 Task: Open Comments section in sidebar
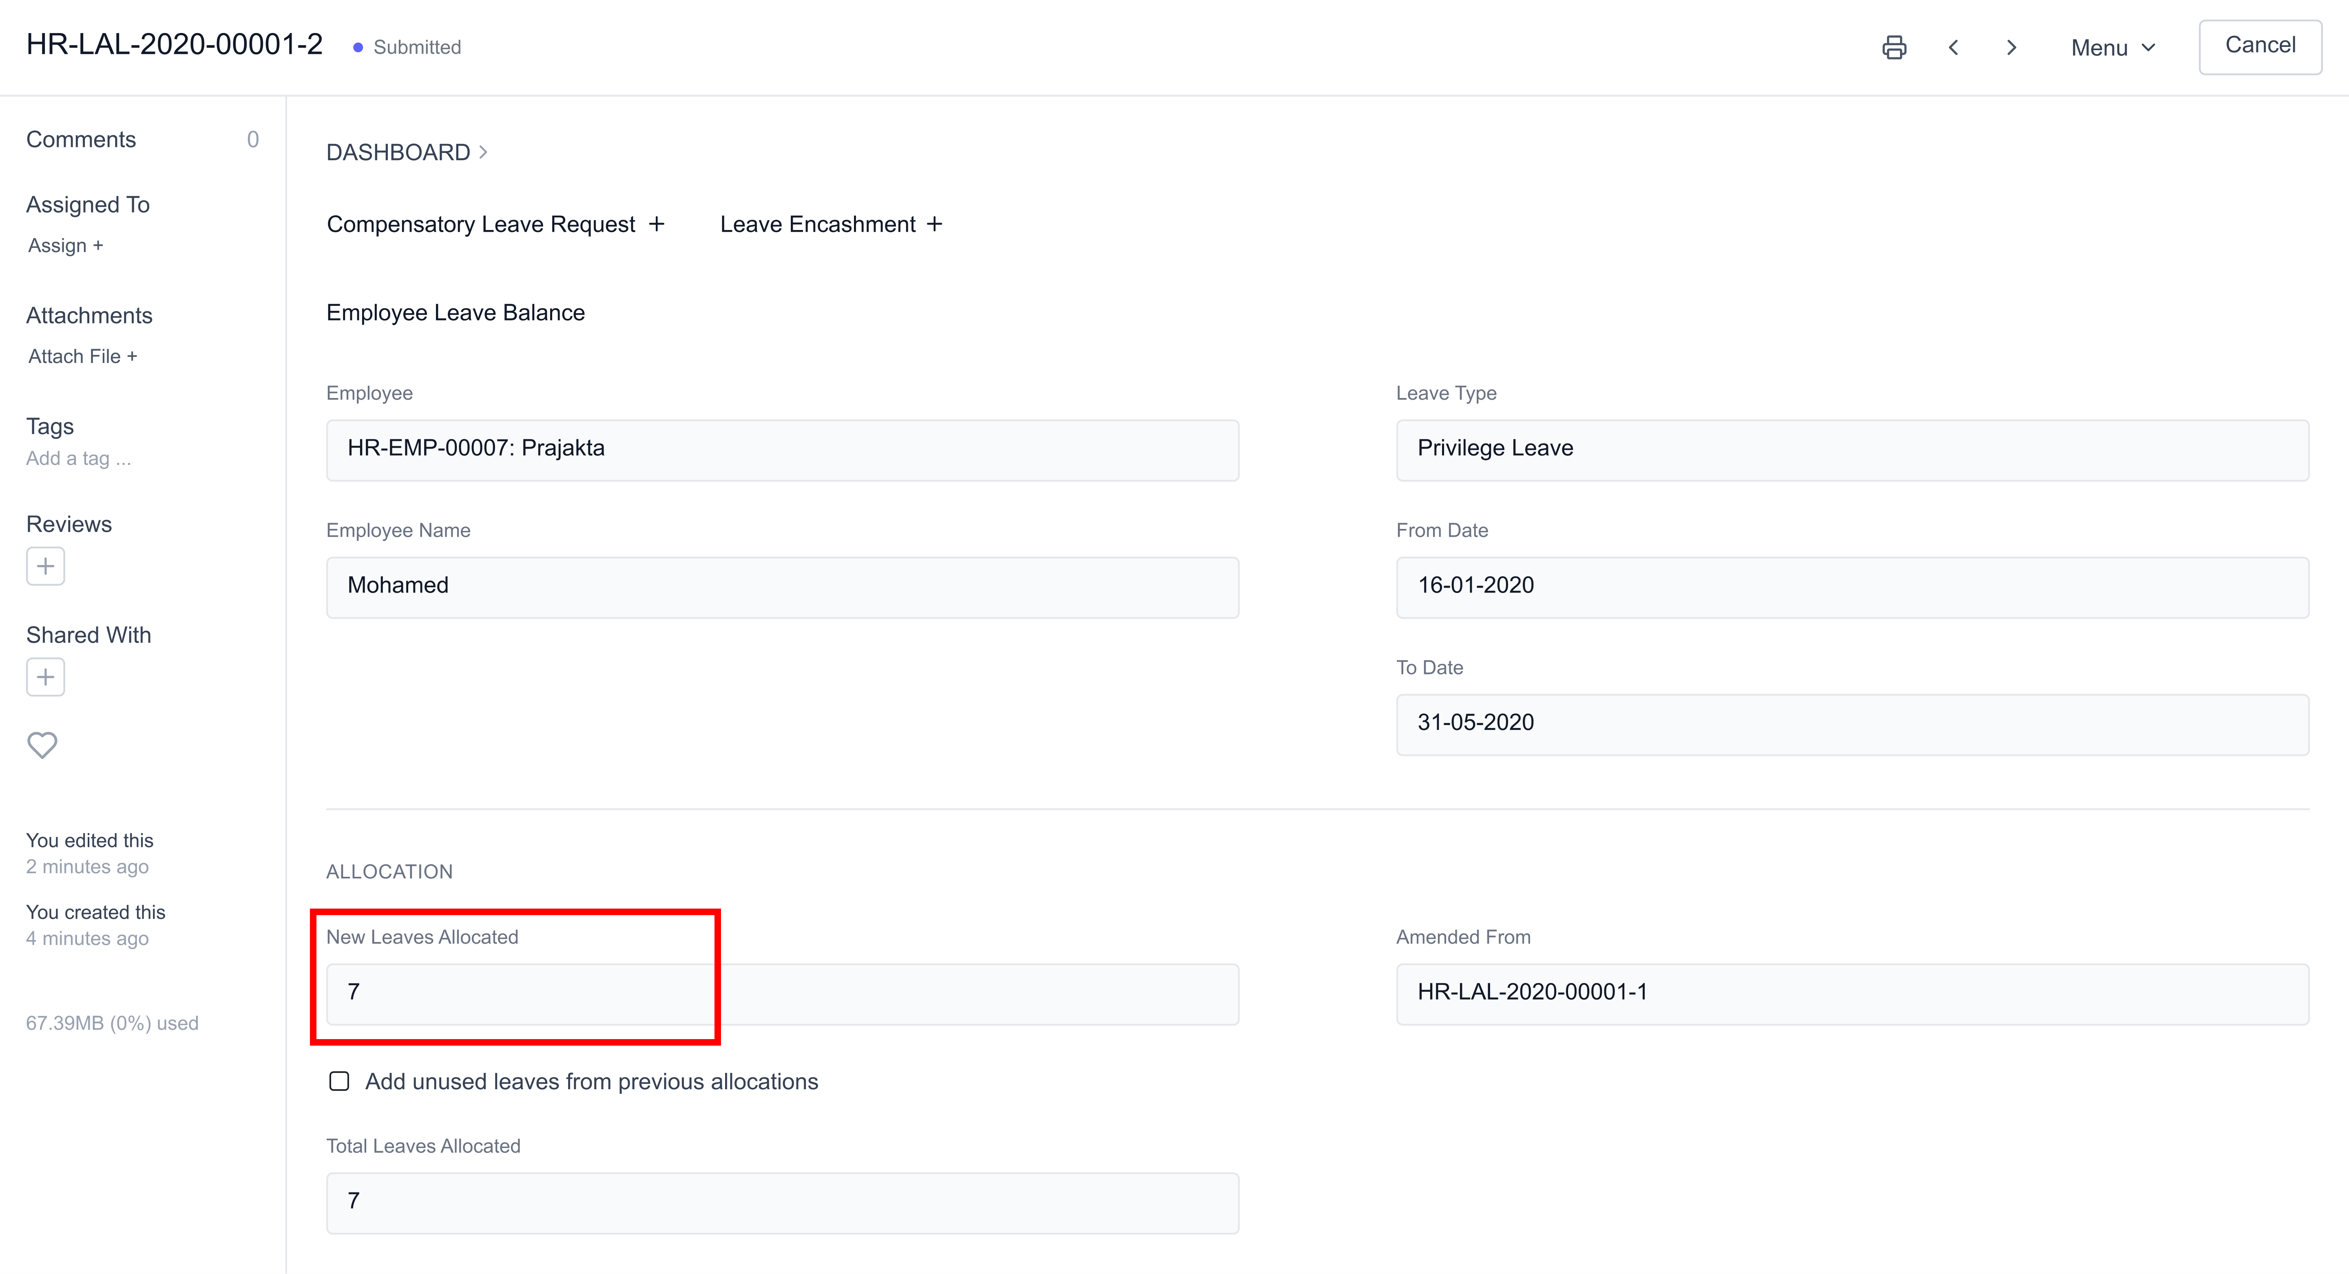coord(80,139)
